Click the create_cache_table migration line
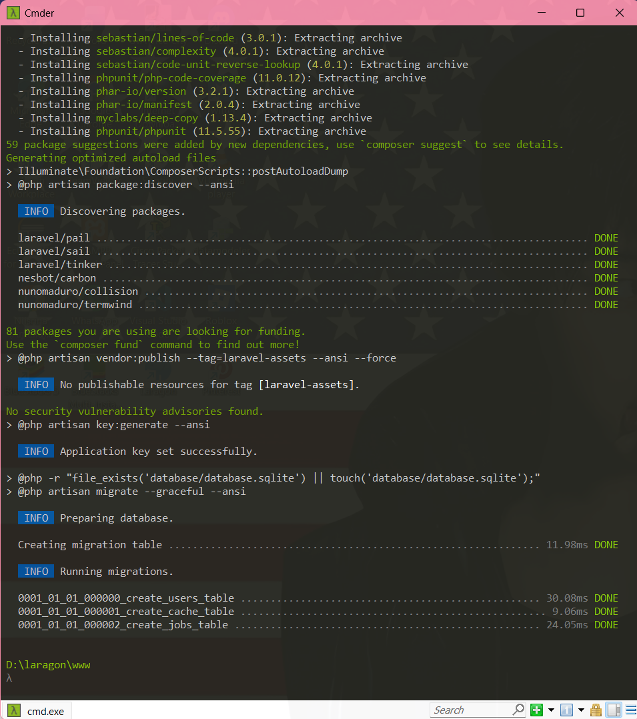Image resolution: width=637 pixels, height=719 pixels. tap(317, 611)
